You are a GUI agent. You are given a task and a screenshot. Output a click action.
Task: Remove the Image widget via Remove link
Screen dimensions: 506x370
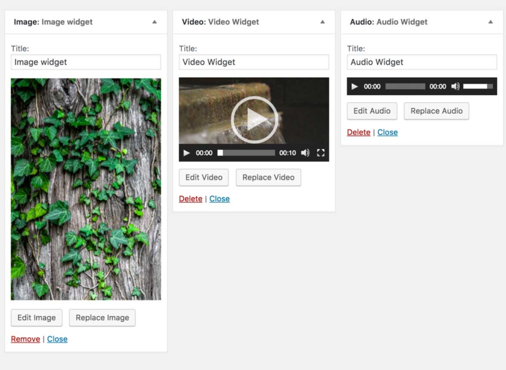click(26, 339)
